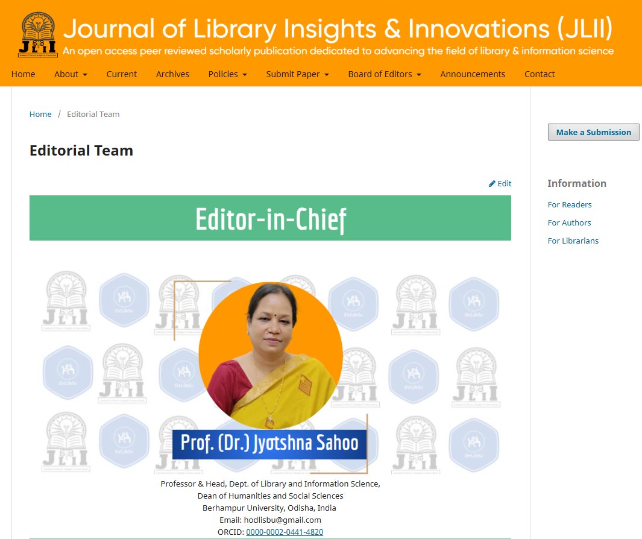Open the Archives page

click(x=172, y=74)
